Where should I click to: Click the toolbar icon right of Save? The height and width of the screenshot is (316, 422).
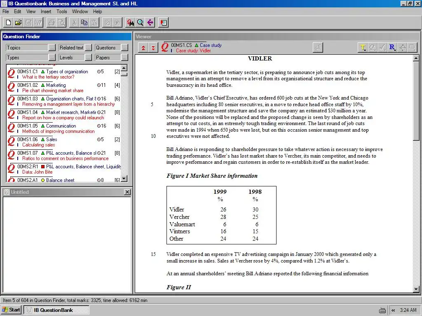[x=38, y=23]
